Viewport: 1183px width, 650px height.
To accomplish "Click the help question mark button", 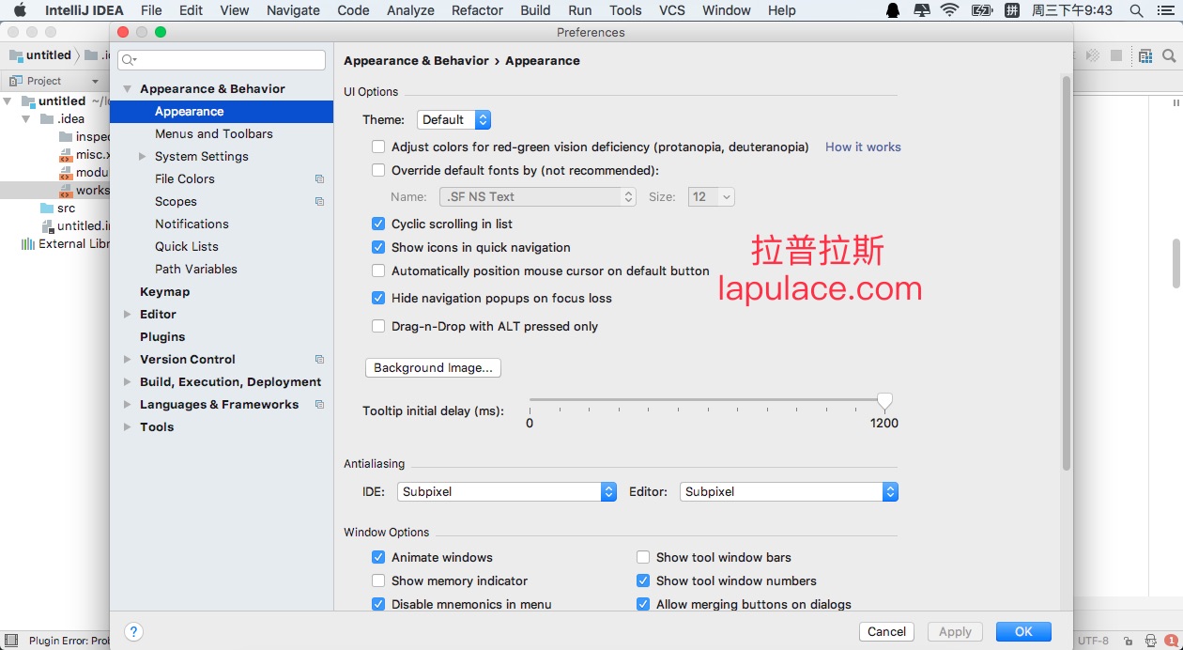I will (x=133, y=631).
